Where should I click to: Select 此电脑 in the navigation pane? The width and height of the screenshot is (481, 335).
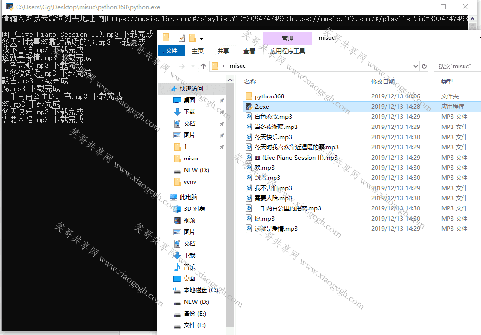[189, 197]
